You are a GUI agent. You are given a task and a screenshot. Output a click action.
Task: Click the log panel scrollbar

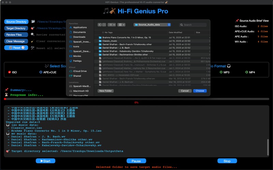268,147
